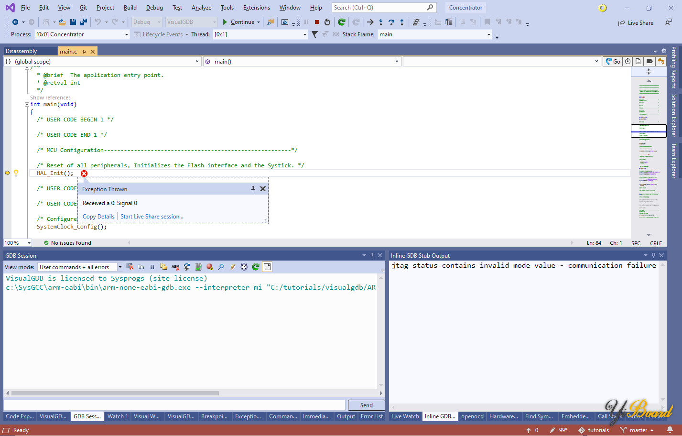Click the notifications bell in status bar
682x436 pixels.
[x=670, y=430]
